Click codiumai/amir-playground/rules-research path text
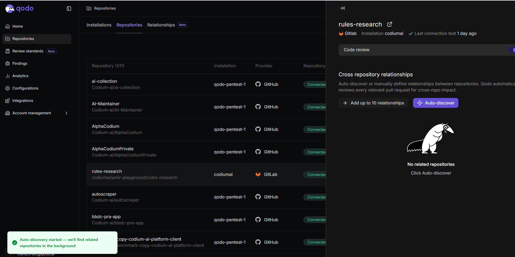Image resolution: width=515 pixels, height=257 pixels. tap(134, 178)
